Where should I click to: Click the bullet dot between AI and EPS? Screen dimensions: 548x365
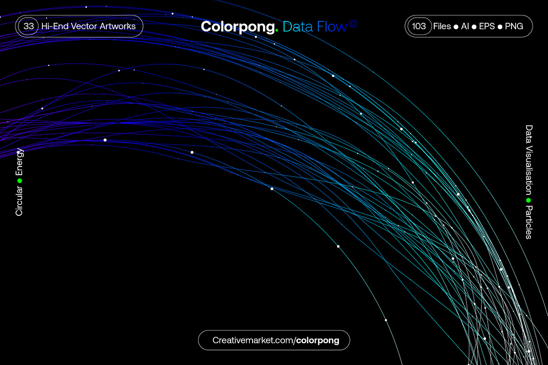point(474,26)
